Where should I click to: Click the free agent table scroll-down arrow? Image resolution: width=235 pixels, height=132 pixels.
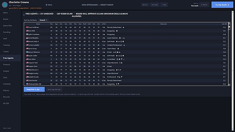pos(229,85)
